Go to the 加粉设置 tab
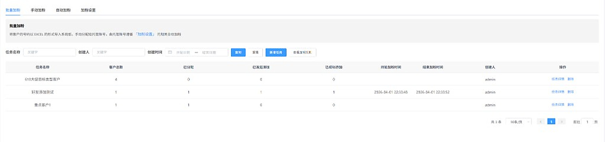Viewport: 605px width, 142px height. (88, 10)
